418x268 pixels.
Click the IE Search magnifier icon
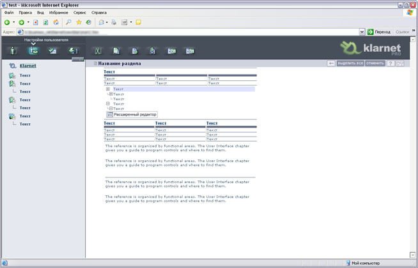(x=68, y=22)
